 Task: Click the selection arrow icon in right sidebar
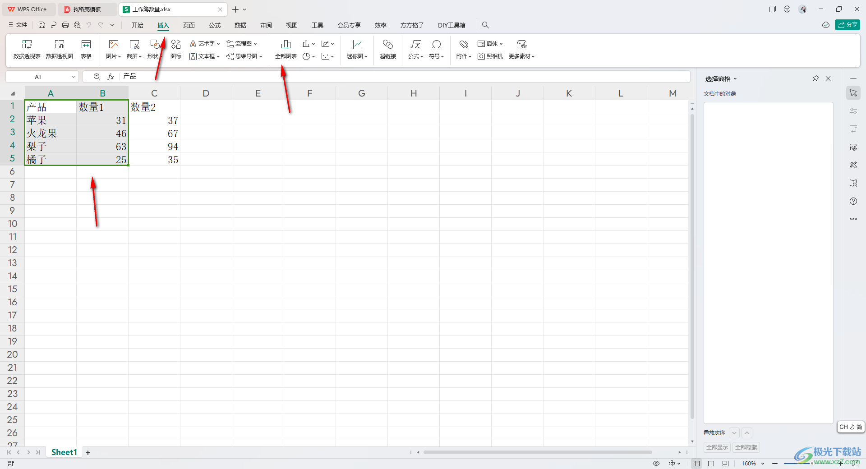coord(853,93)
